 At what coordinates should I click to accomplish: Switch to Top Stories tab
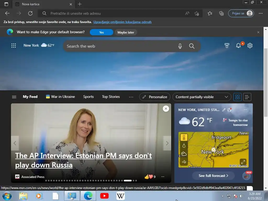click(111, 97)
